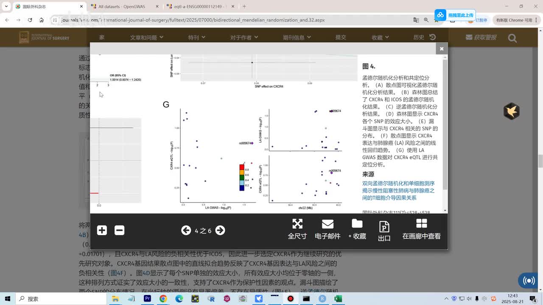Image resolution: width=543 pixels, height=305 pixels.
Task: Click the floating bird assistant icon
Action: click(512, 111)
